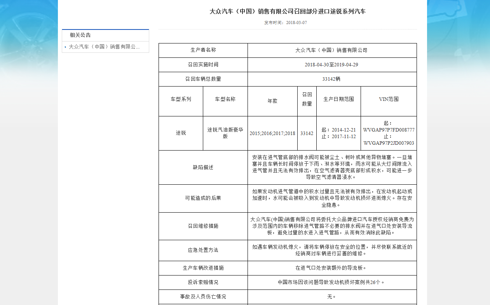The height and width of the screenshot is (305, 490).
Task: Click the 缺陷描述 row label
Action: pos(203,167)
